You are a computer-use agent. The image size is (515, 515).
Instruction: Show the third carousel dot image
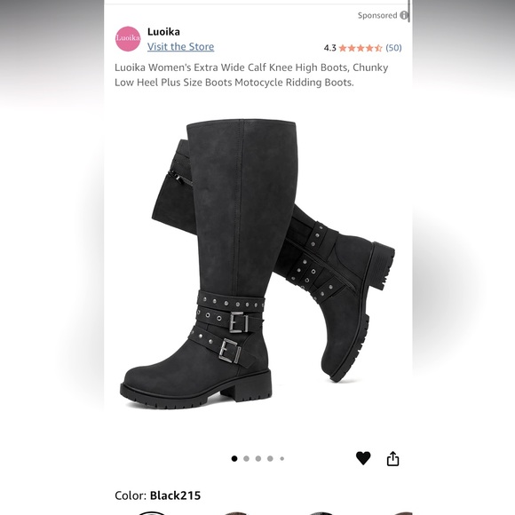pyautogui.click(x=258, y=458)
